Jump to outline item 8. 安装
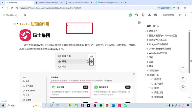The image size is (192, 108). pyautogui.click(x=150, y=62)
